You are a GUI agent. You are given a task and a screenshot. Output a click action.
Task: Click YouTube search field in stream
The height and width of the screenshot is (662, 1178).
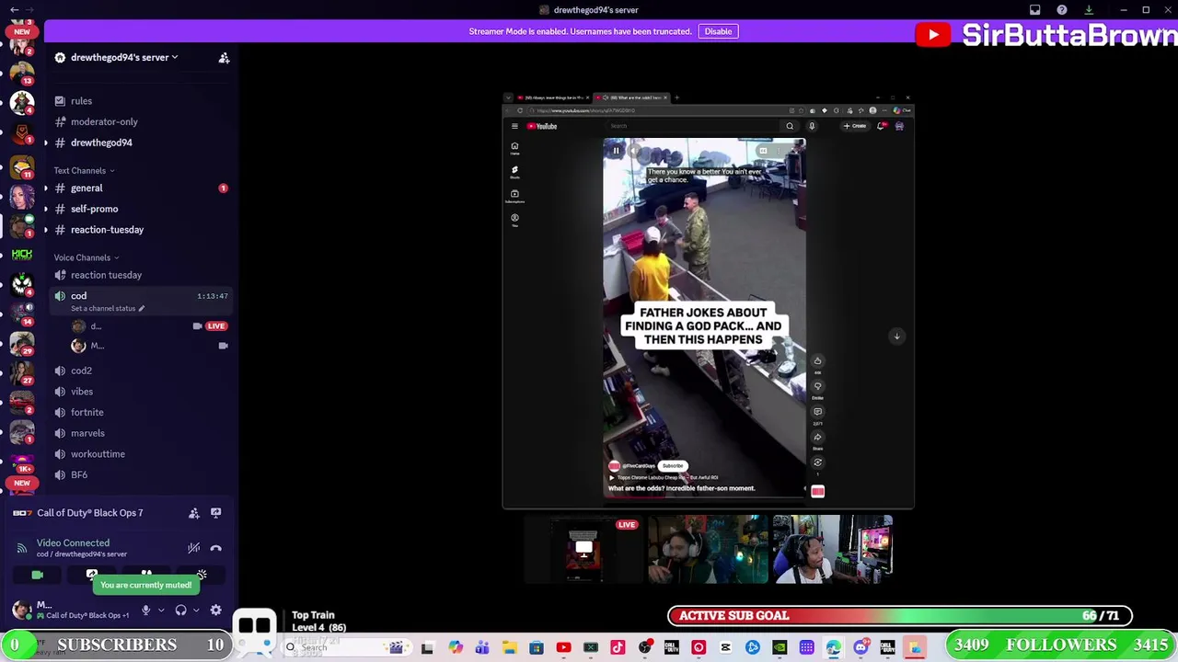point(695,126)
